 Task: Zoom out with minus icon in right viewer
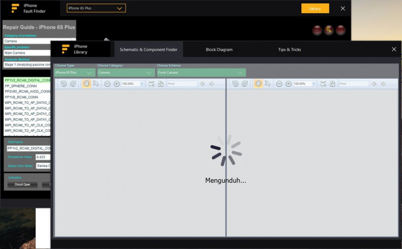coord(279,84)
